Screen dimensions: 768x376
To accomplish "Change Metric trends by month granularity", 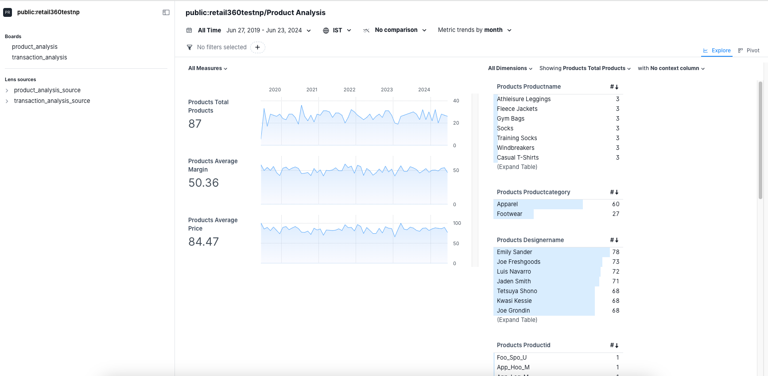I will 475,30.
